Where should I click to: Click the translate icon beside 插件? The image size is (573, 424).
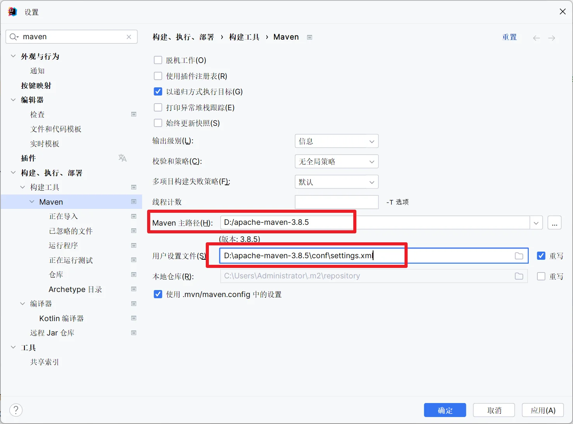pos(122,158)
